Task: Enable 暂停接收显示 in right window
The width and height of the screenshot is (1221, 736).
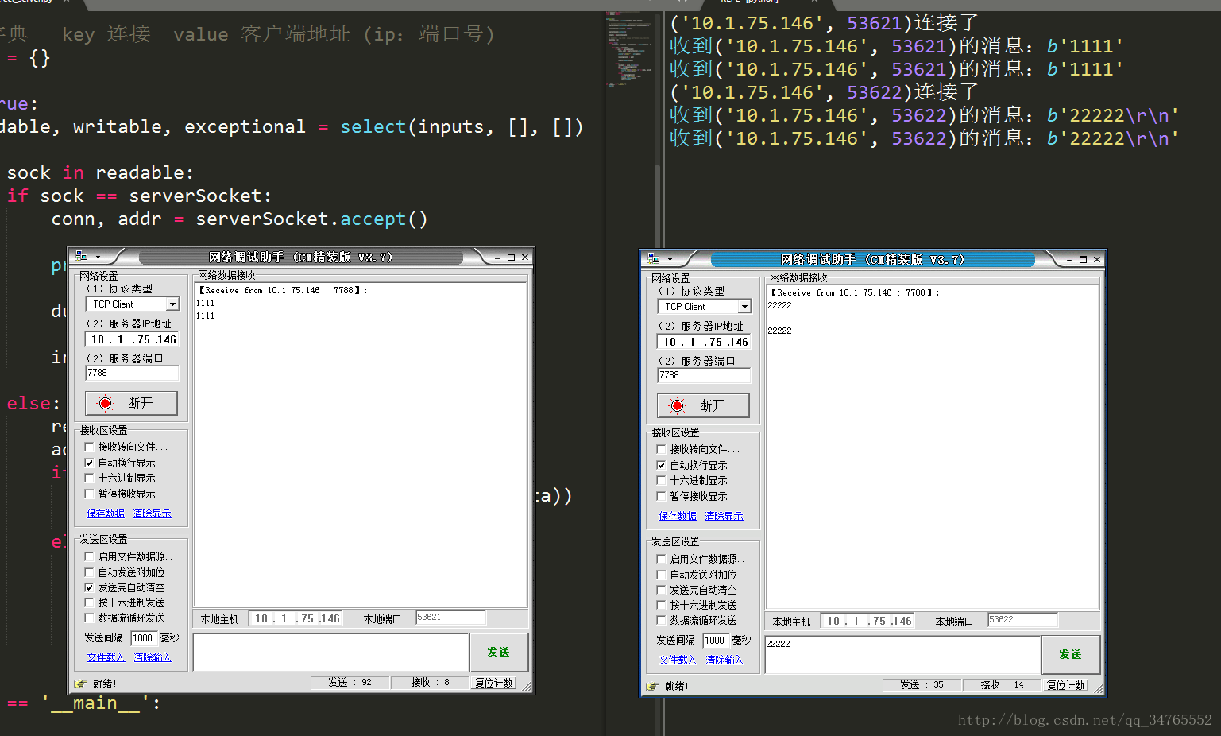Action: pyautogui.click(x=661, y=496)
